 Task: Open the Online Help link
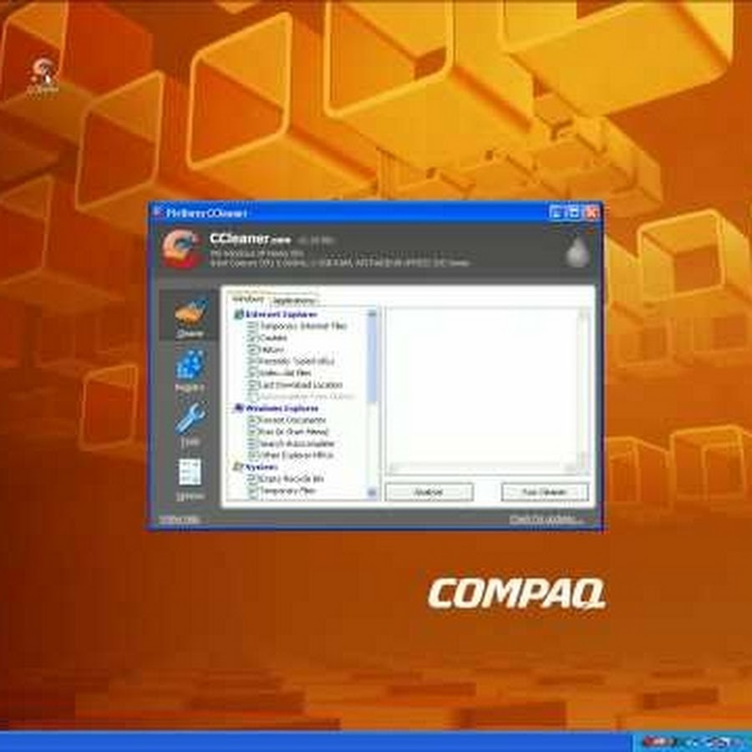pyautogui.click(x=180, y=520)
